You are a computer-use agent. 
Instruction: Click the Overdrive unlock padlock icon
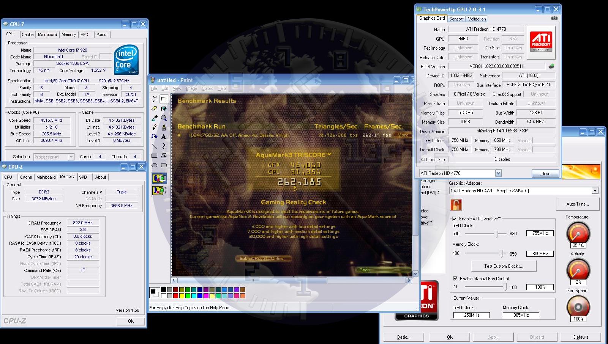(456, 205)
